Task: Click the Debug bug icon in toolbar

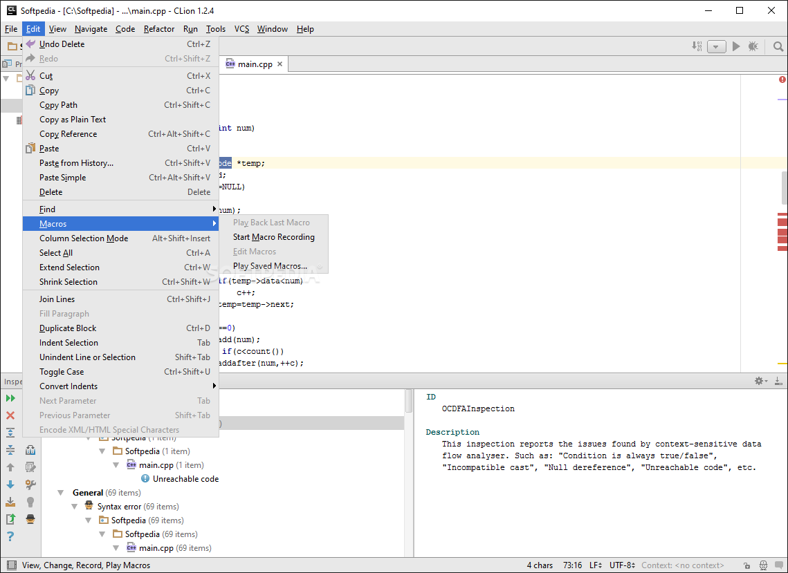Action: click(x=753, y=46)
